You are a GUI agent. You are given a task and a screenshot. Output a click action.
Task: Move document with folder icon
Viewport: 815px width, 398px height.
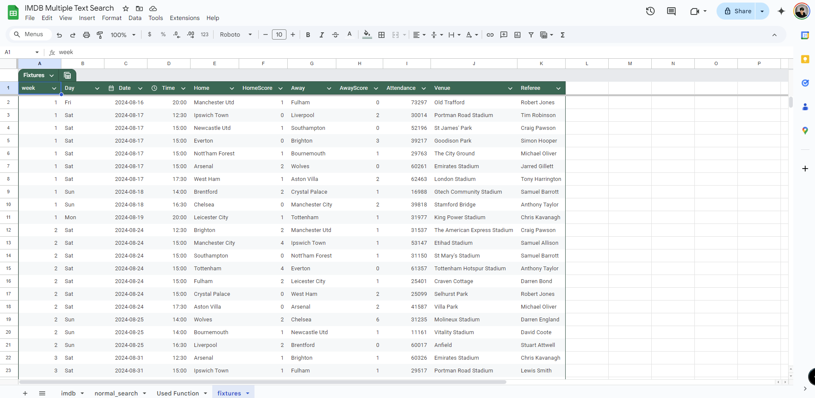pyautogui.click(x=139, y=9)
